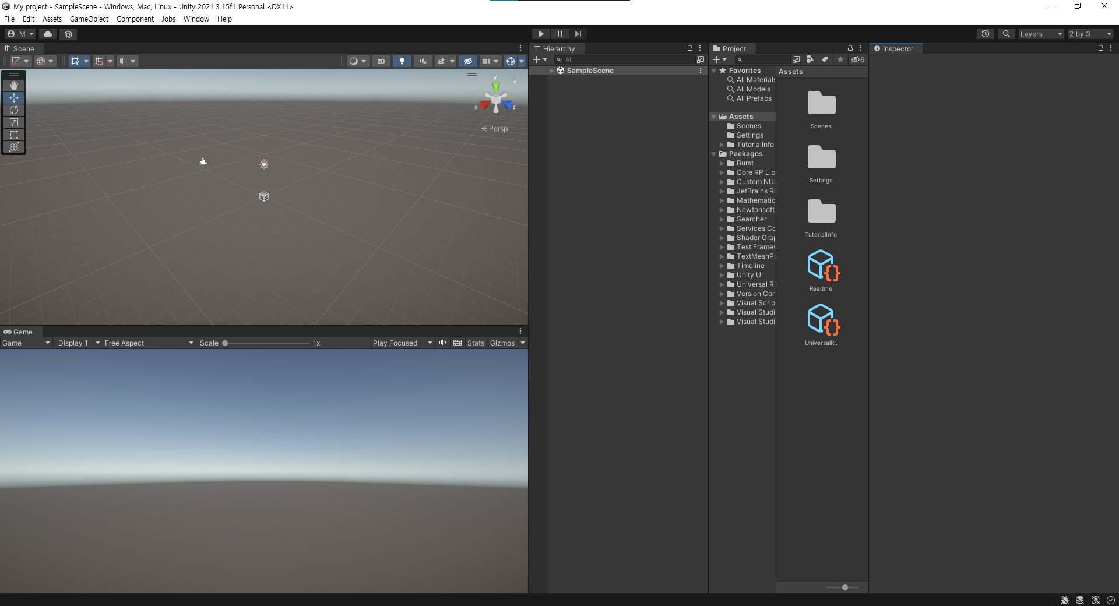Click the Scene view effects icon
The height and width of the screenshot is (606, 1119).
441,61
